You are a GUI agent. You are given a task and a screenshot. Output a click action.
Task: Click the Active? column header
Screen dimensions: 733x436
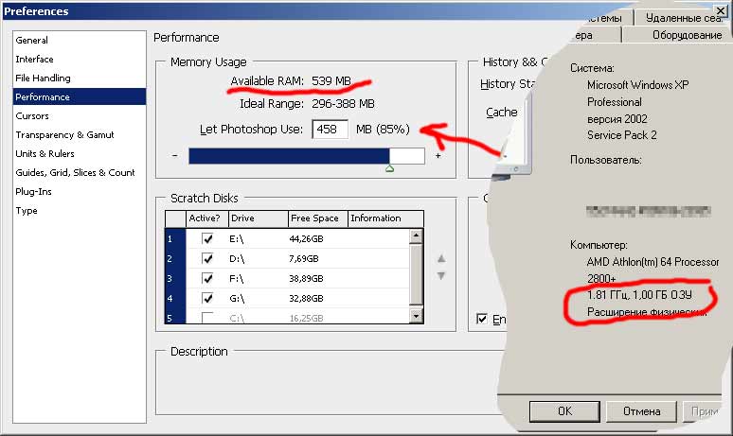pyautogui.click(x=207, y=218)
